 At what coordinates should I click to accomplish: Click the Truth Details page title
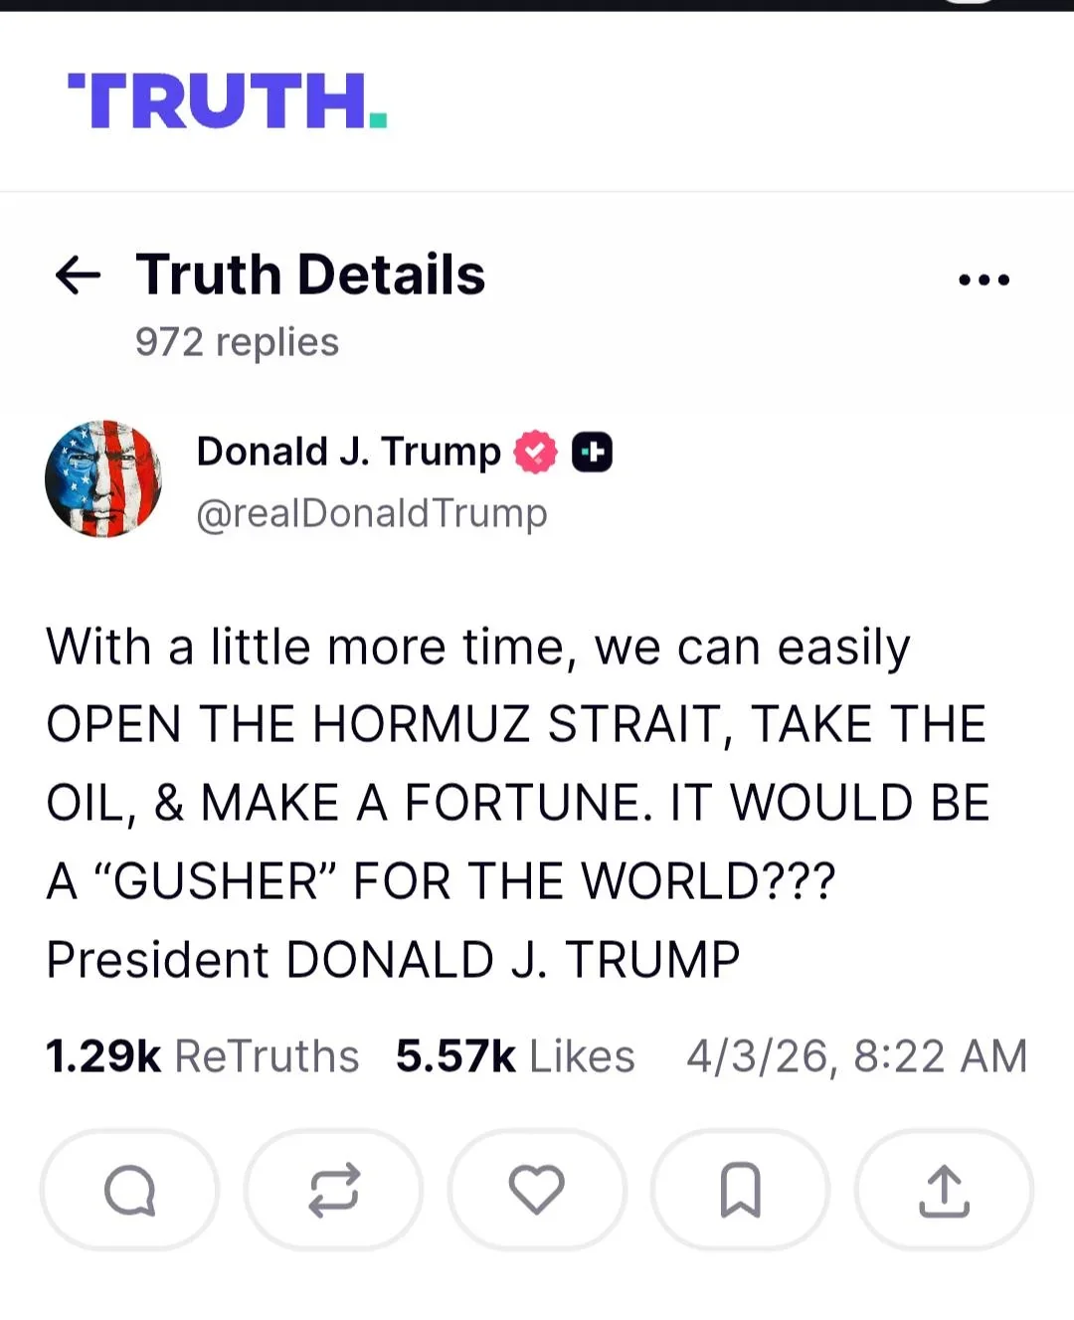click(x=310, y=275)
